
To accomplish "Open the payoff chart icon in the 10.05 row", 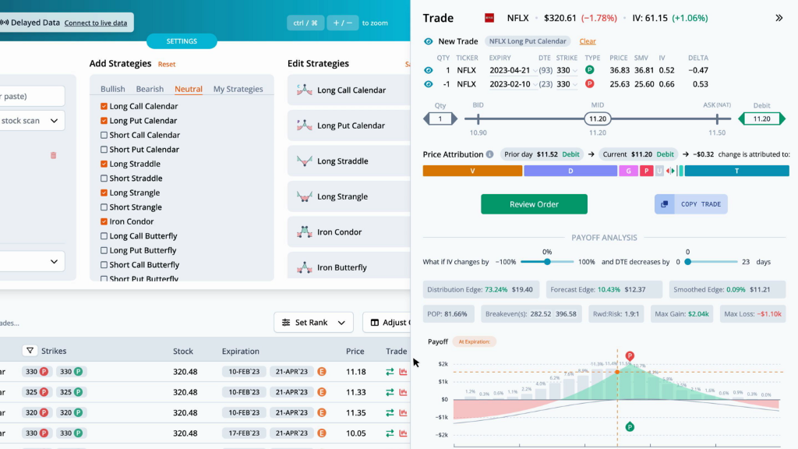I will point(403,433).
